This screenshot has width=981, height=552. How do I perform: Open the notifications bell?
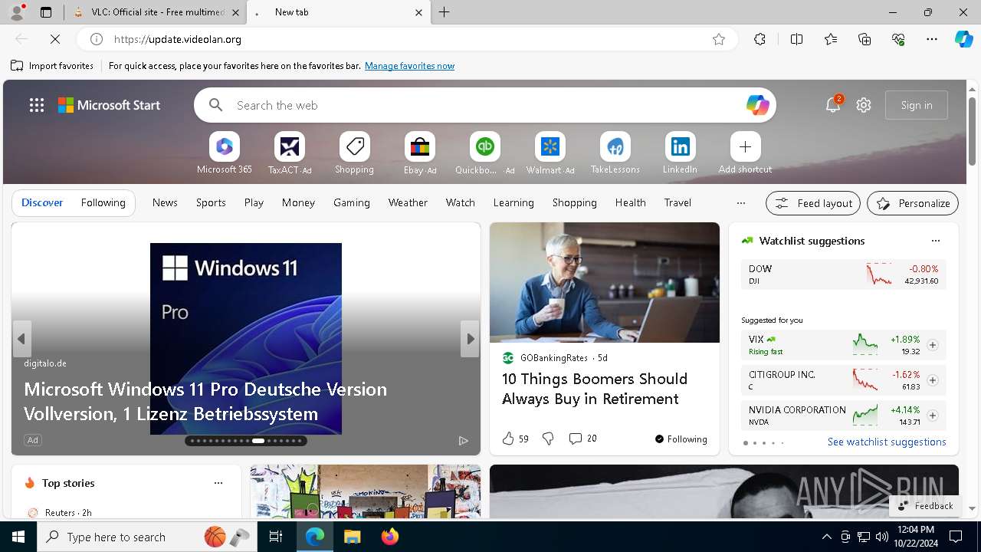pyautogui.click(x=833, y=105)
